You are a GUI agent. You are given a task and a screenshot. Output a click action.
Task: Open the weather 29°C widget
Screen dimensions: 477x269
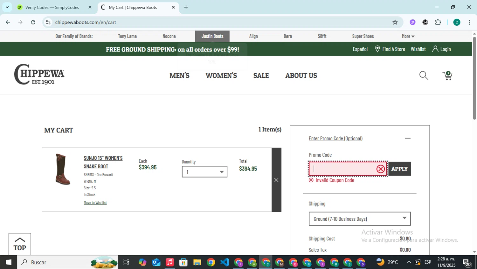click(x=387, y=262)
